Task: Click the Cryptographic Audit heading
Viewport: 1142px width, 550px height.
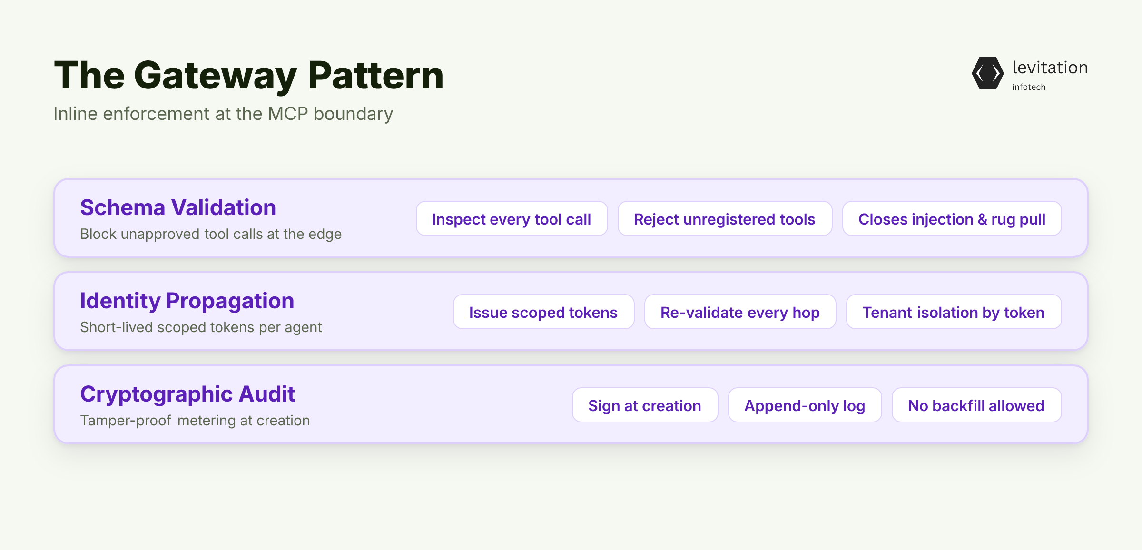Action: pyautogui.click(x=187, y=394)
